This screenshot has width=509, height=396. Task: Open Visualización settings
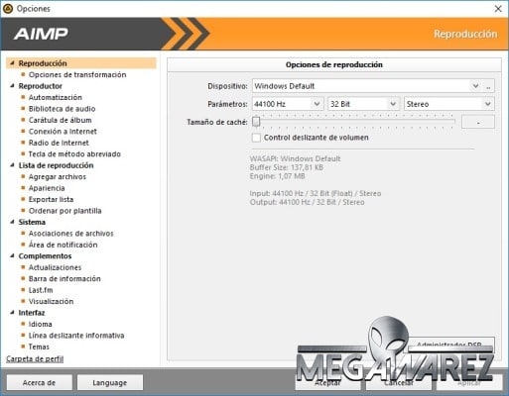coord(51,301)
